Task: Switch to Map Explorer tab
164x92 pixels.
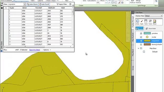Action: tap(133, 37)
